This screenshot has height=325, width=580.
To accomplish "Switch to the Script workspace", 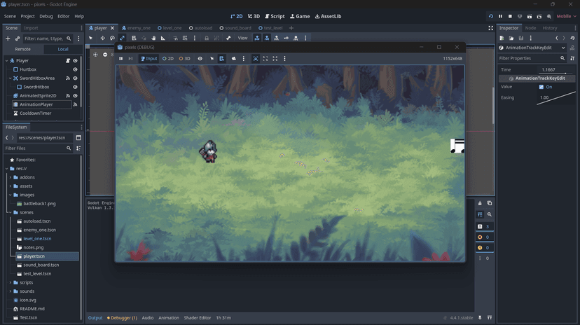I will (274, 16).
